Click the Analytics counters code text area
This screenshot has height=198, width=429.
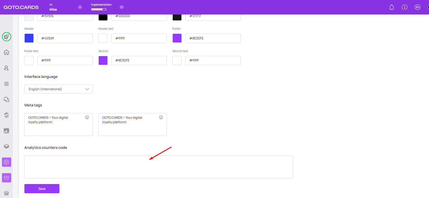pyautogui.click(x=158, y=167)
